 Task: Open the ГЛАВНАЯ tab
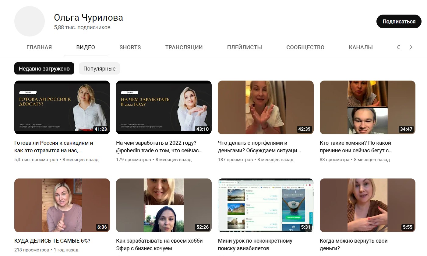39,47
